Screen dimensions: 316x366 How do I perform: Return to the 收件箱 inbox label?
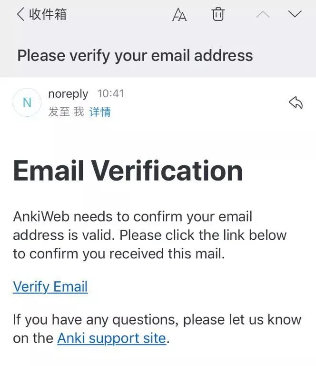tap(48, 14)
